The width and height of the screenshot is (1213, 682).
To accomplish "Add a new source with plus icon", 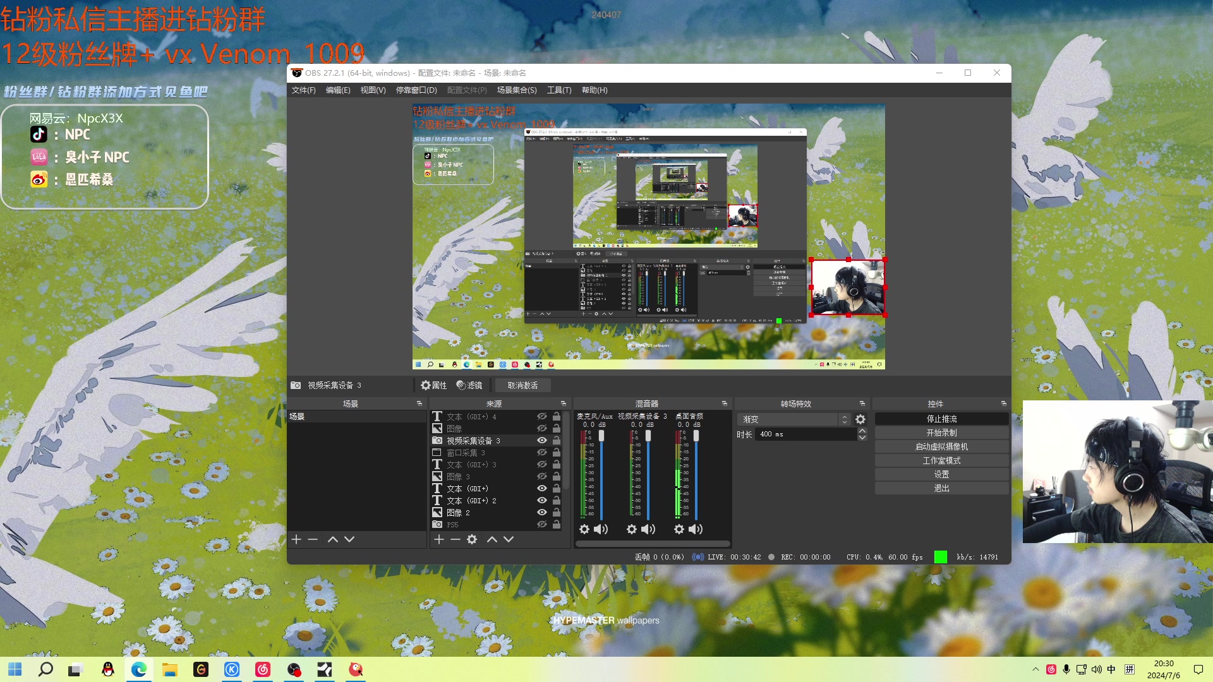I will pyautogui.click(x=439, y=539).
